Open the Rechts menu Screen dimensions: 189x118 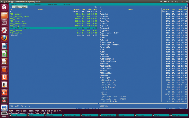(66, 5)
